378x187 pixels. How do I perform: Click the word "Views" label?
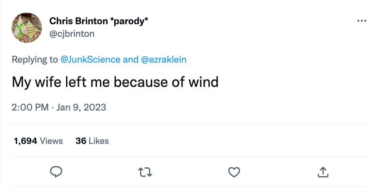[51, 141]
